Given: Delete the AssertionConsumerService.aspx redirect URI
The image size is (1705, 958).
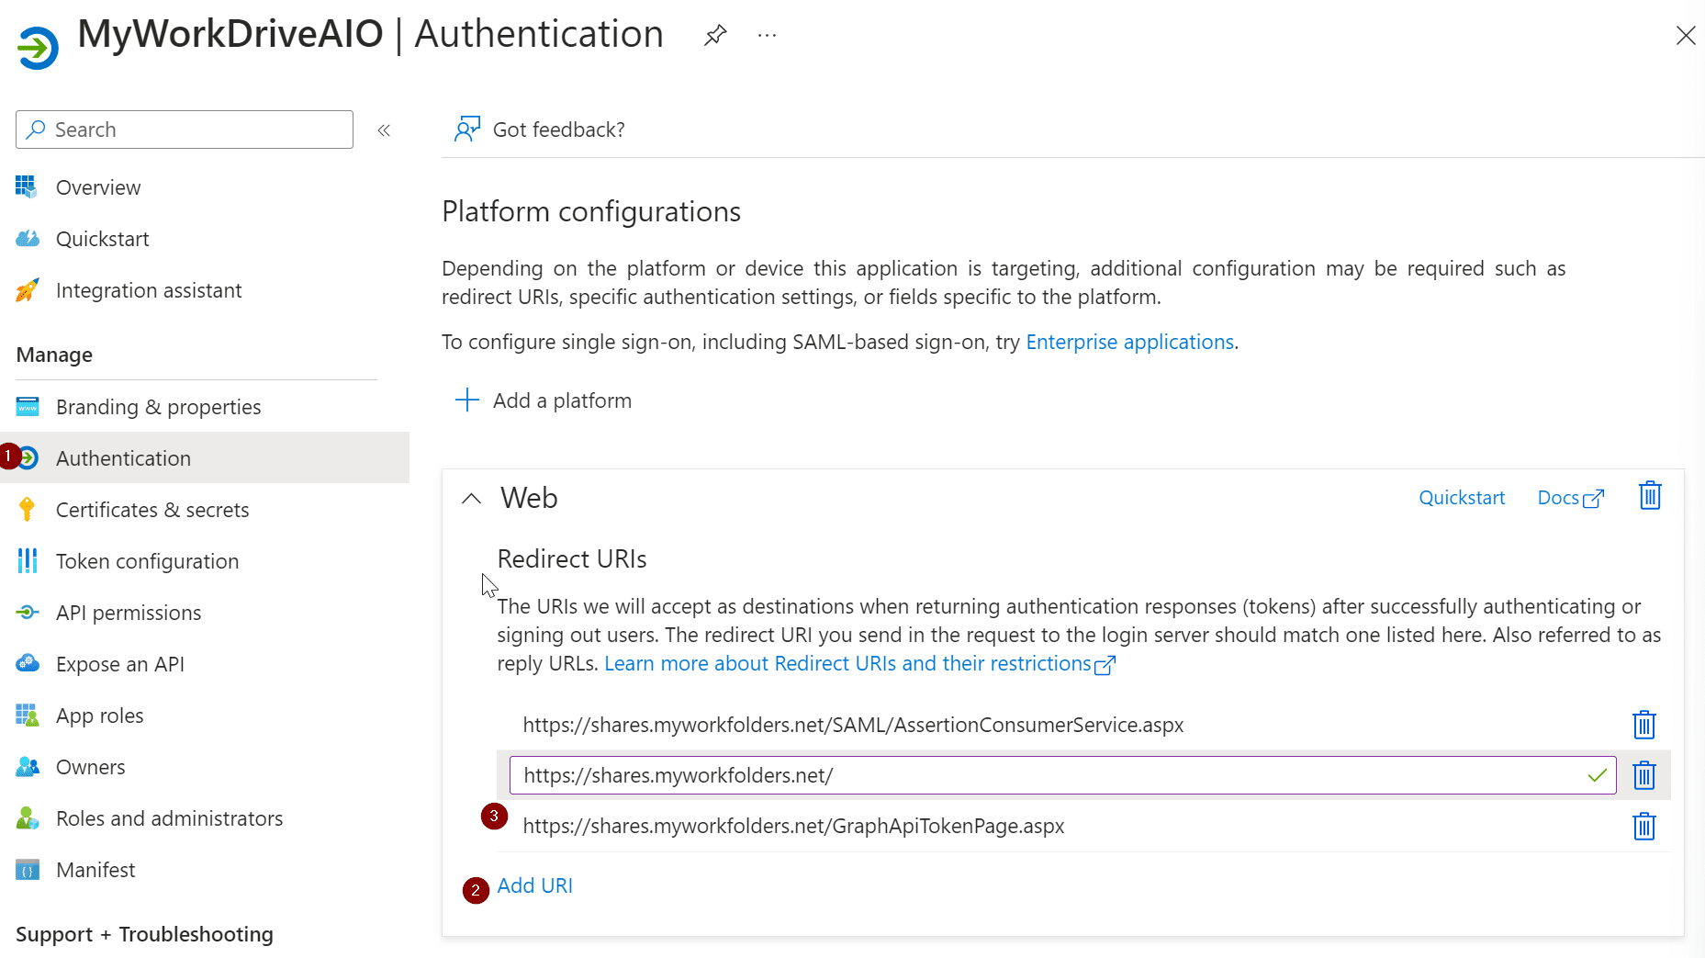Looking at the screenshot, I should pyautogui.click(x=1643, y=725).
